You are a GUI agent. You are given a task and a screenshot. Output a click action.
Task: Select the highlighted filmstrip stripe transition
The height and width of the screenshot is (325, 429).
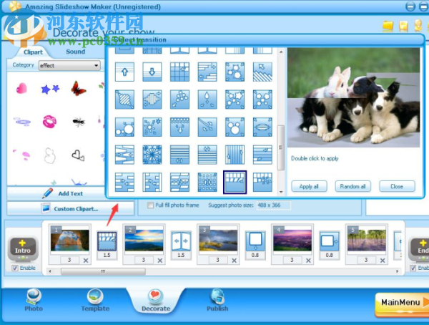(235, 183)
